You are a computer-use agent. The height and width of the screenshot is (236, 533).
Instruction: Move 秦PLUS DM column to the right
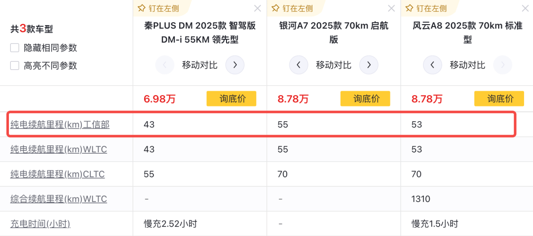click(x=235, y=65)
